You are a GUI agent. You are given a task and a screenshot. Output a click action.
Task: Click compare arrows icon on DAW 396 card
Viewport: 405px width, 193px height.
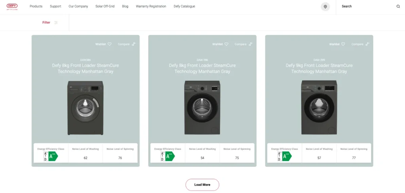[250, 44]
